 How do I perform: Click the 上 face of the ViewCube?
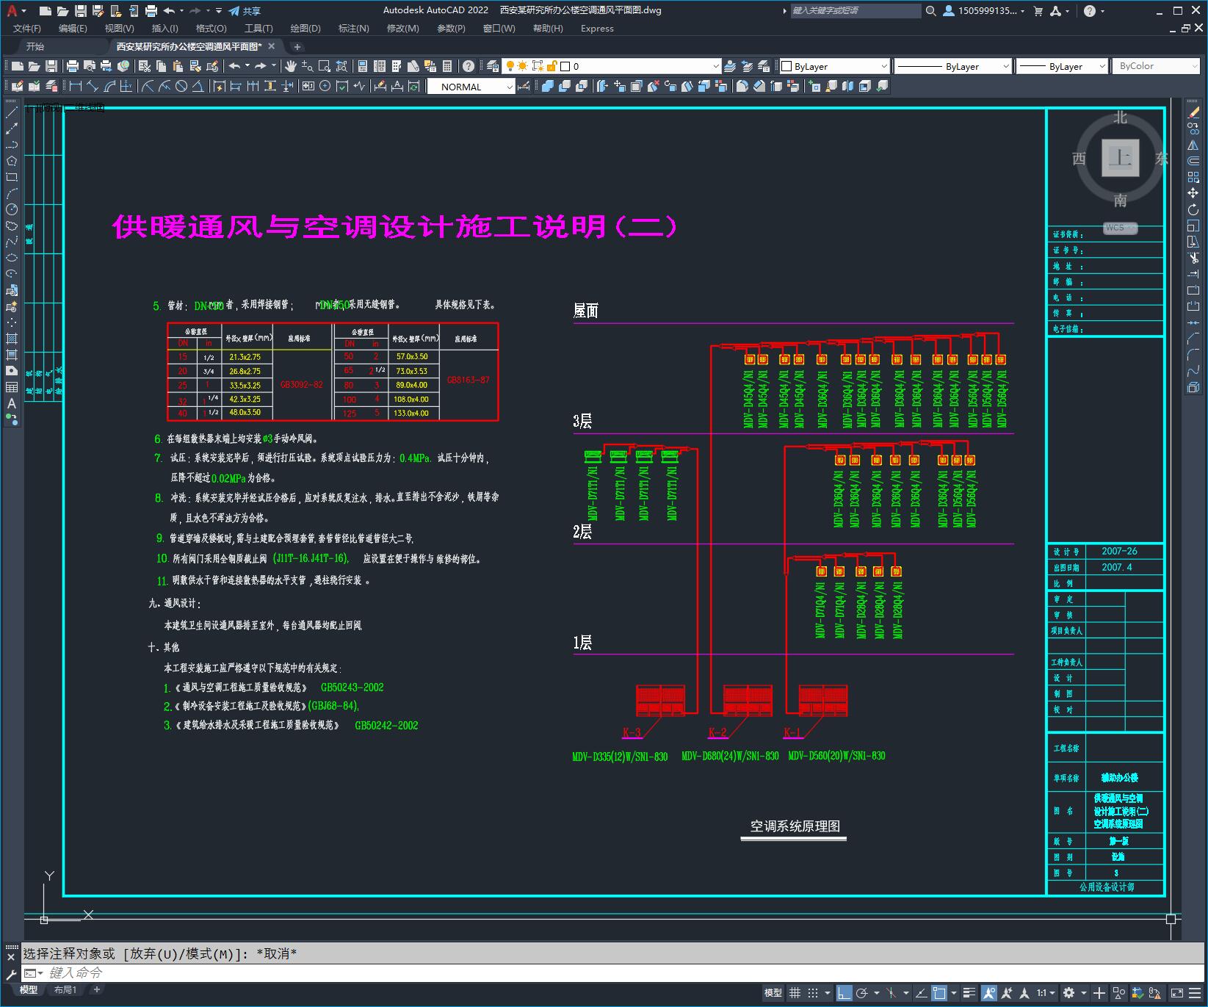(x=1120, y=158)
